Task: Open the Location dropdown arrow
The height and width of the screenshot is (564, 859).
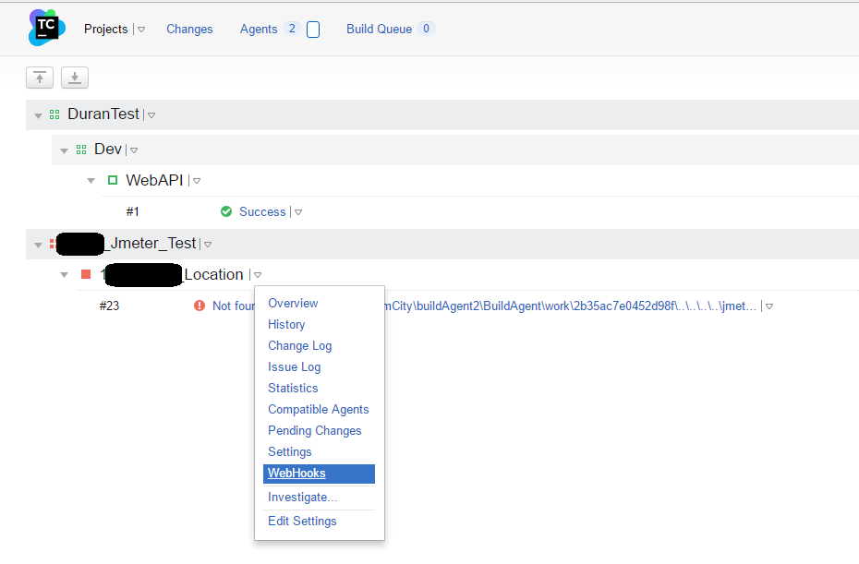Action: pyautogui.click(x=258, y=275)
